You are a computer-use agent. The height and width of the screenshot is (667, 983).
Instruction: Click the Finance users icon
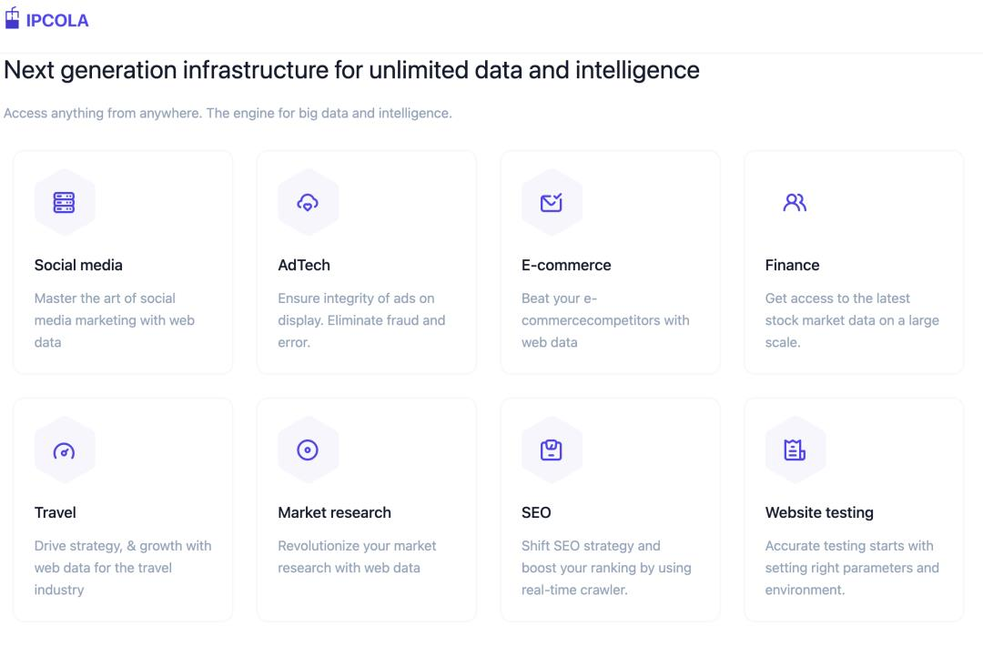795,203
